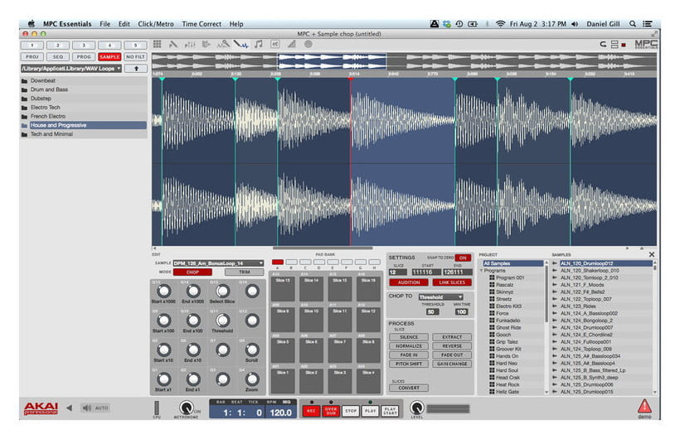The image size is (680, 439).
Task: Click the BPM value 120.0
Action: [281, 412]
